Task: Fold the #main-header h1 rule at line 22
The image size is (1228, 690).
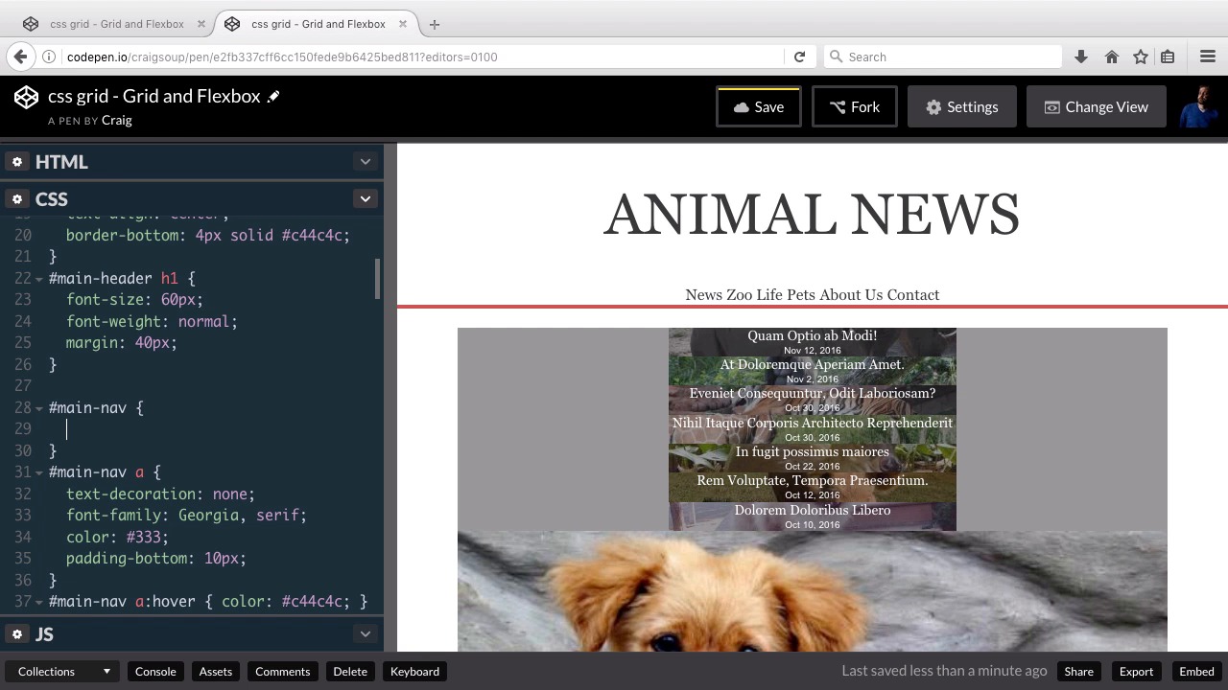Action: tap(39, 279)
